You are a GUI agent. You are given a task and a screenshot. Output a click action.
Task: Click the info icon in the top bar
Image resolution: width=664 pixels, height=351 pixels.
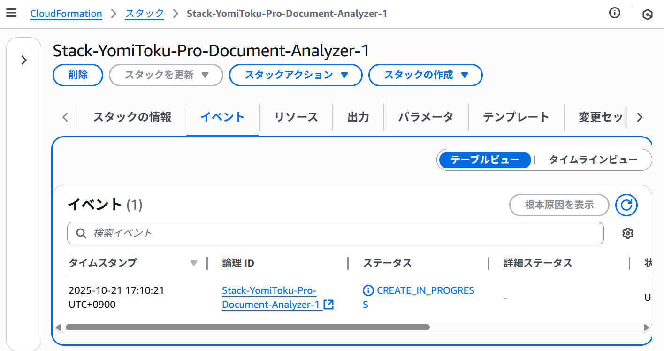614,13
